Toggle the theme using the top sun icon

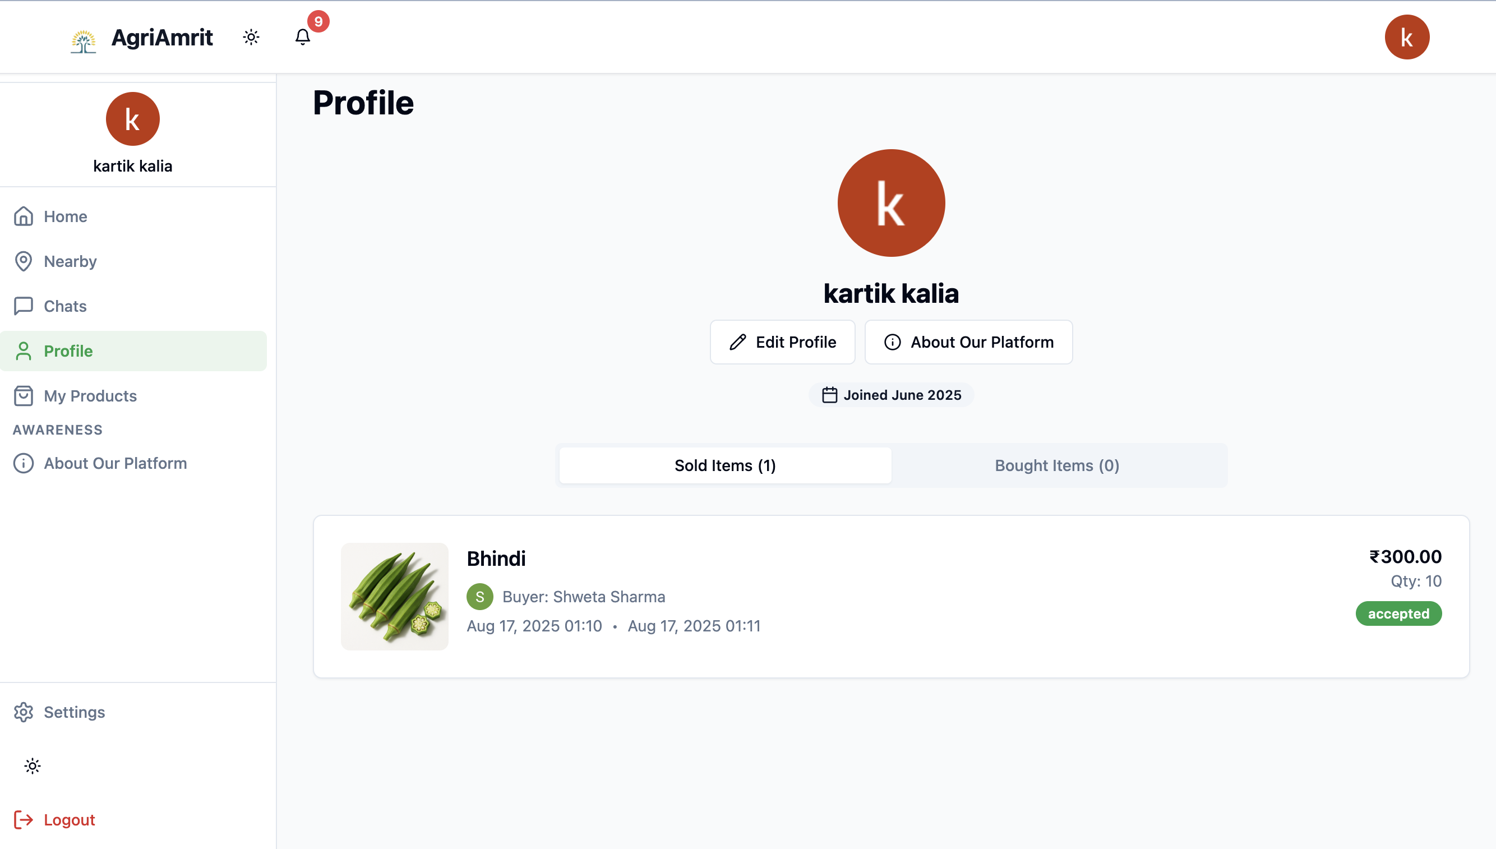coord(251,37)
